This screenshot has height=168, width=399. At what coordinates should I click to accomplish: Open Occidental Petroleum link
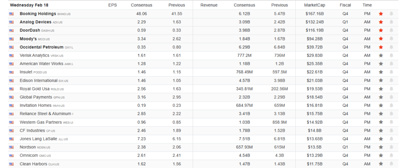pyautogui.click(x=41, y=47)
